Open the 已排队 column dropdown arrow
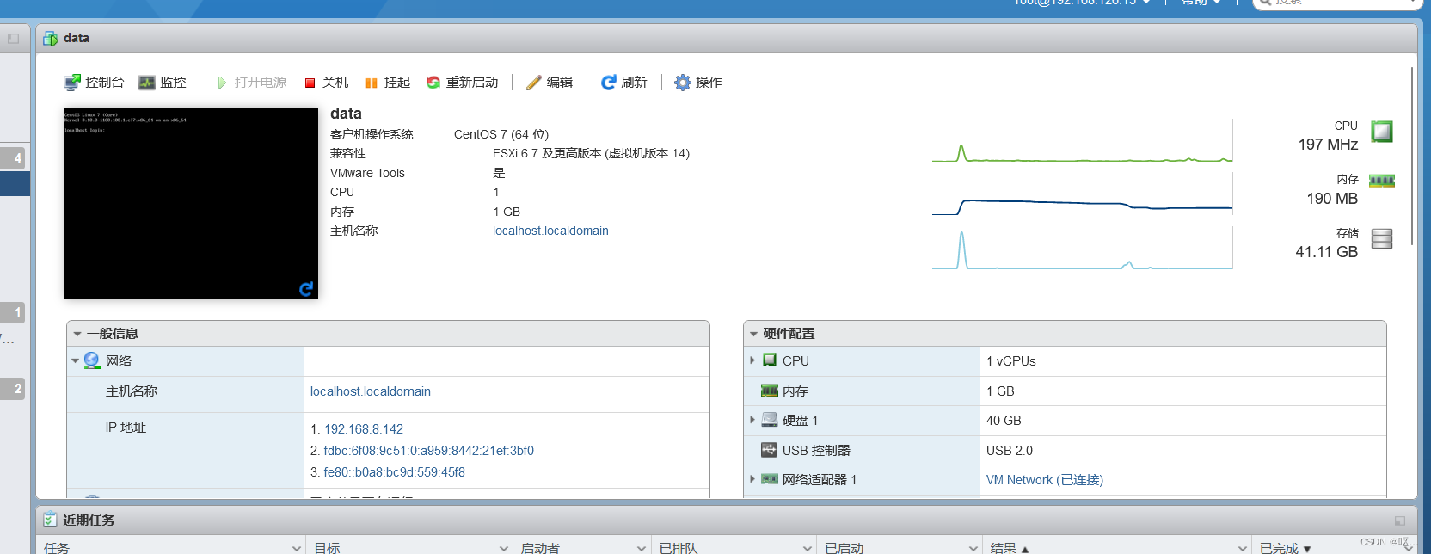The width and height of the screenshot is (1431, 554). 808,548
